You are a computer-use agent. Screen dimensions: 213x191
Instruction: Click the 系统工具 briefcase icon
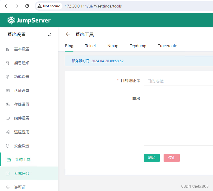click(9, 160)
